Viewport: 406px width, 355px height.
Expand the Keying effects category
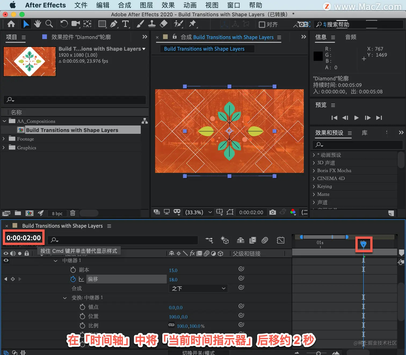(314, 186)
